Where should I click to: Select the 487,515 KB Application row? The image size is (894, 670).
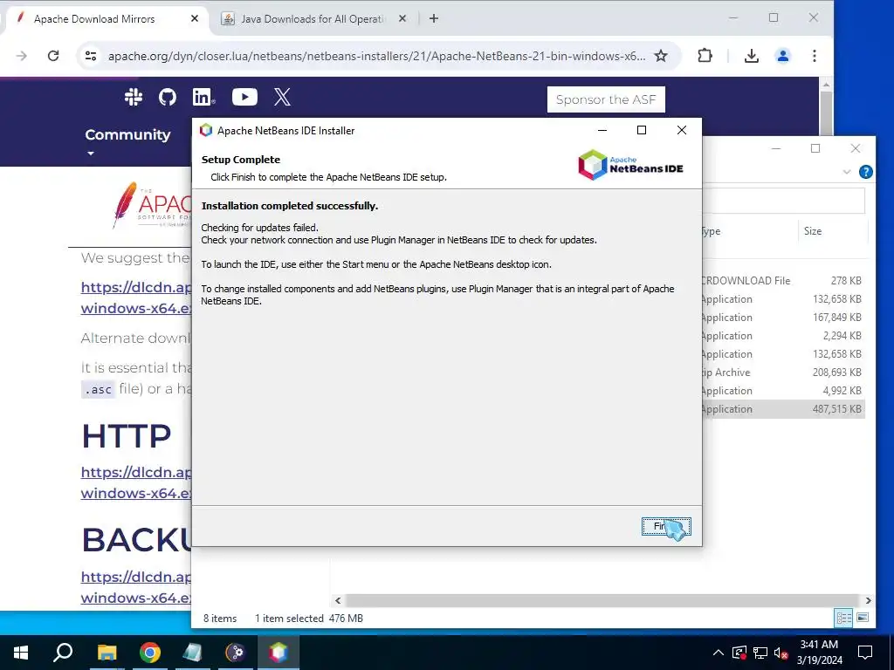(783, 409)
